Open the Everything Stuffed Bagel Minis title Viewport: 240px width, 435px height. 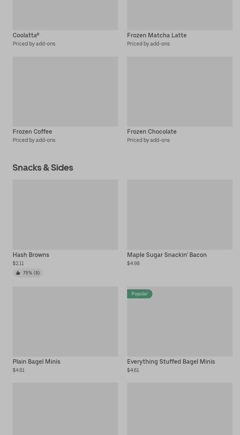pyautogui.click(x=171, y=361)
